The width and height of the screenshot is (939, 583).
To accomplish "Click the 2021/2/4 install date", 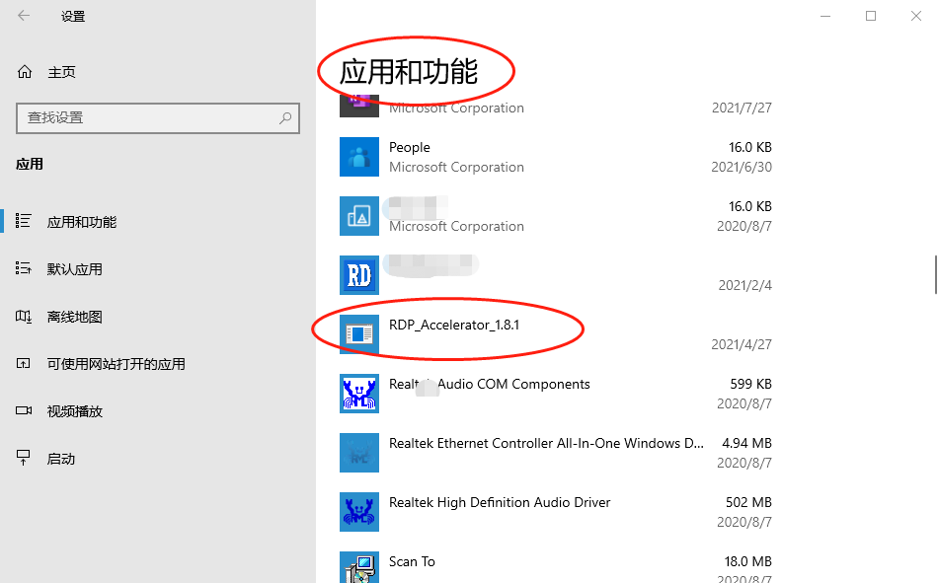I will click(x=744, y=285).
